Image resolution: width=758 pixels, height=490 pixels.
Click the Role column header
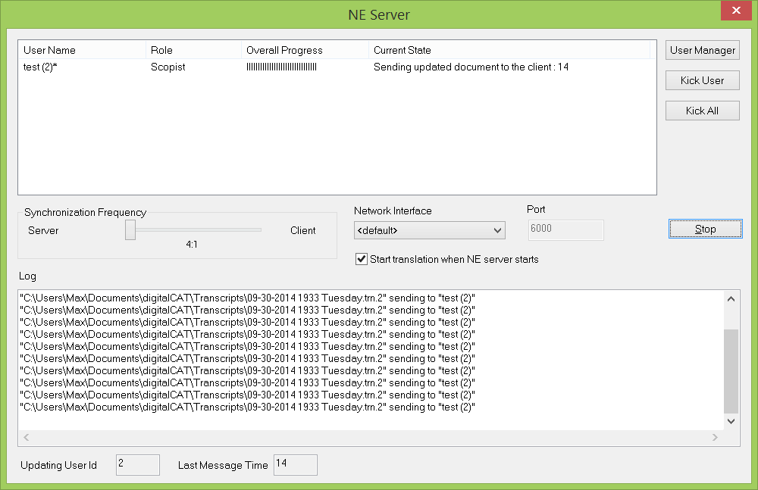[193, 50]
